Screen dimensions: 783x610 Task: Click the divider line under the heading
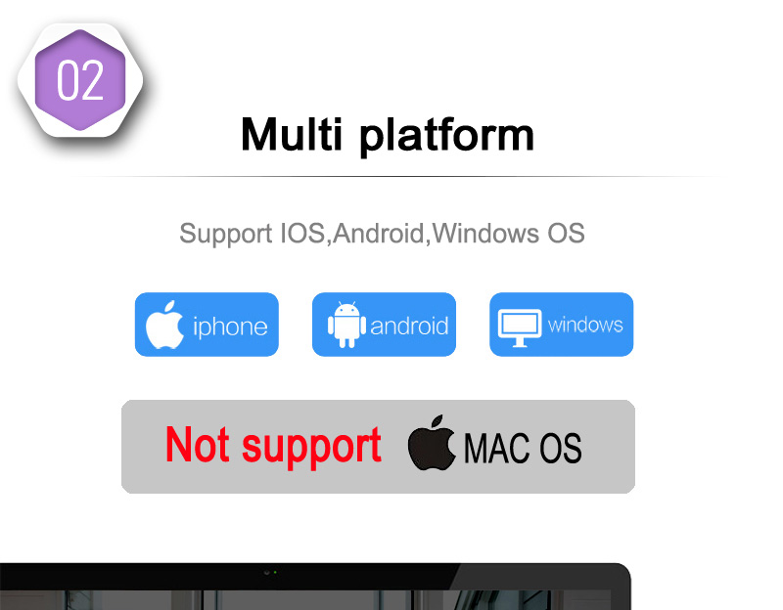click(397, 176)
